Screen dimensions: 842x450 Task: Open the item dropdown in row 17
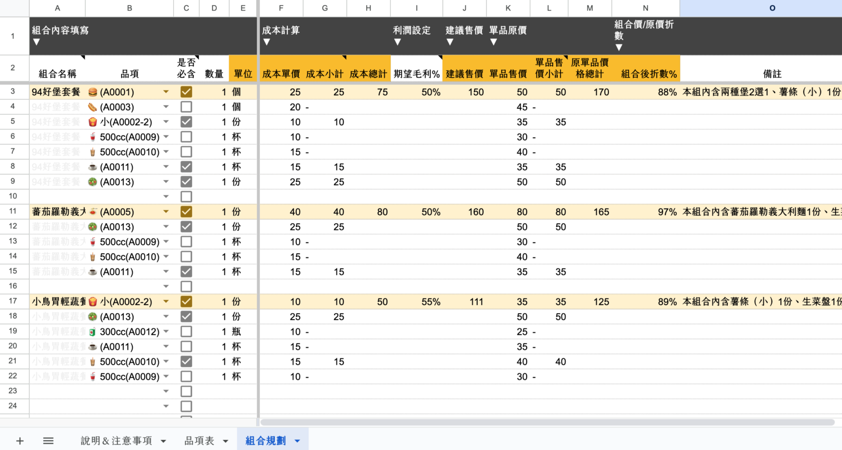(x=166, y=302)
